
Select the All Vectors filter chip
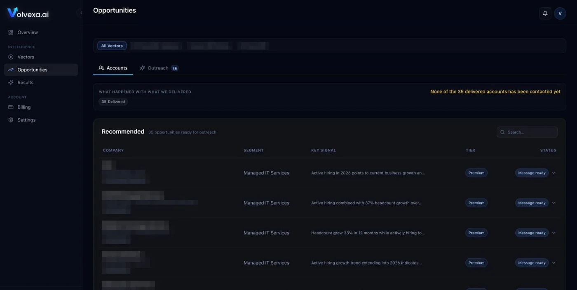coord(112,46)
